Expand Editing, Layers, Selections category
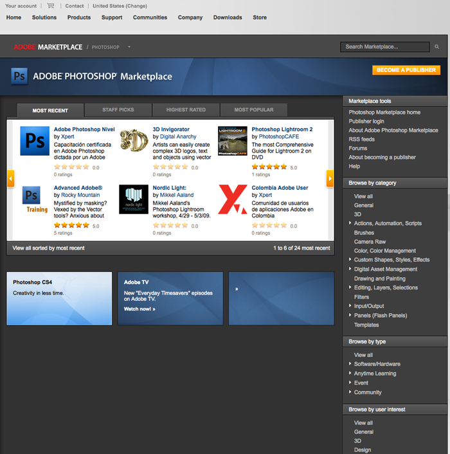This screenshot has height=454, width=450. click(350, 287)
